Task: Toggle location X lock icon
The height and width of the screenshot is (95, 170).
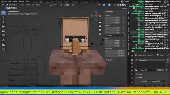Action: tap(123, 18)
